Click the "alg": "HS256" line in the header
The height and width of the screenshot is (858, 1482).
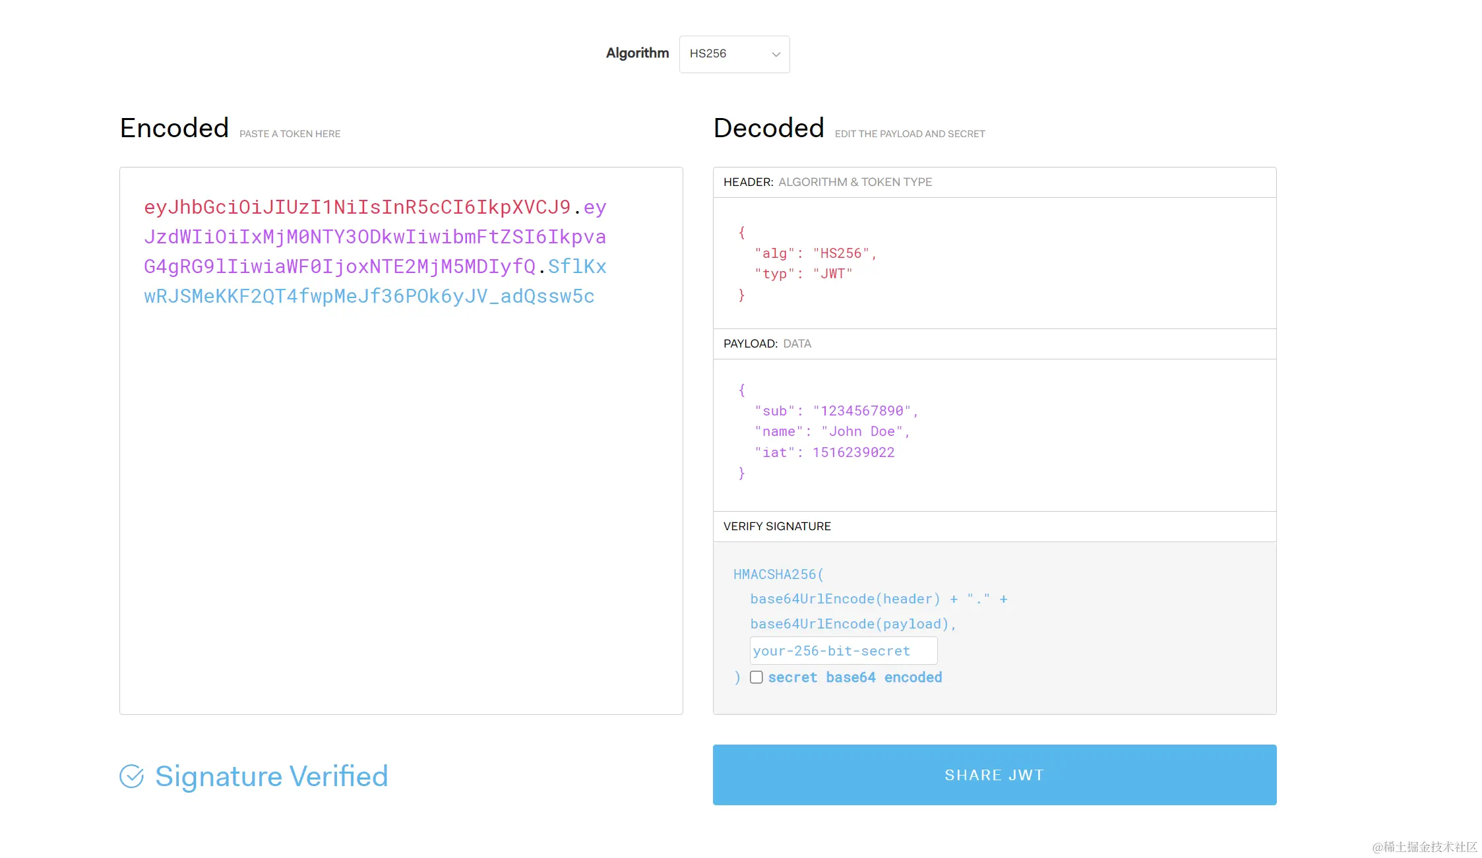[815, 253]
